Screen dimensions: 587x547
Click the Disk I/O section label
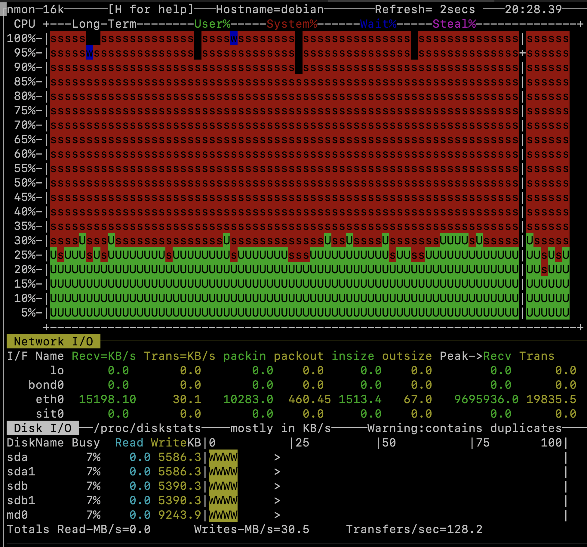pos(42,428)
